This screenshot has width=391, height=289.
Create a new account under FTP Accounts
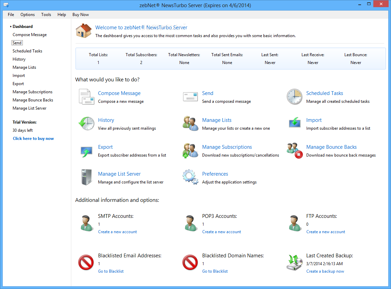[x=326, y=232]
